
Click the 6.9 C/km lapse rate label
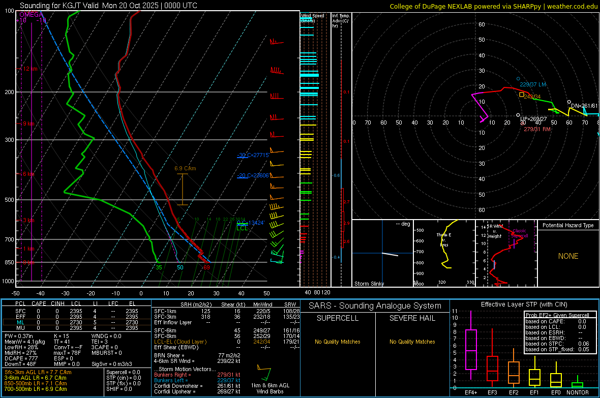[x=185, y=168]
